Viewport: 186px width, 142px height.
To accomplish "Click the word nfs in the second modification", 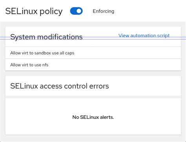I will (x=45, y=65).
